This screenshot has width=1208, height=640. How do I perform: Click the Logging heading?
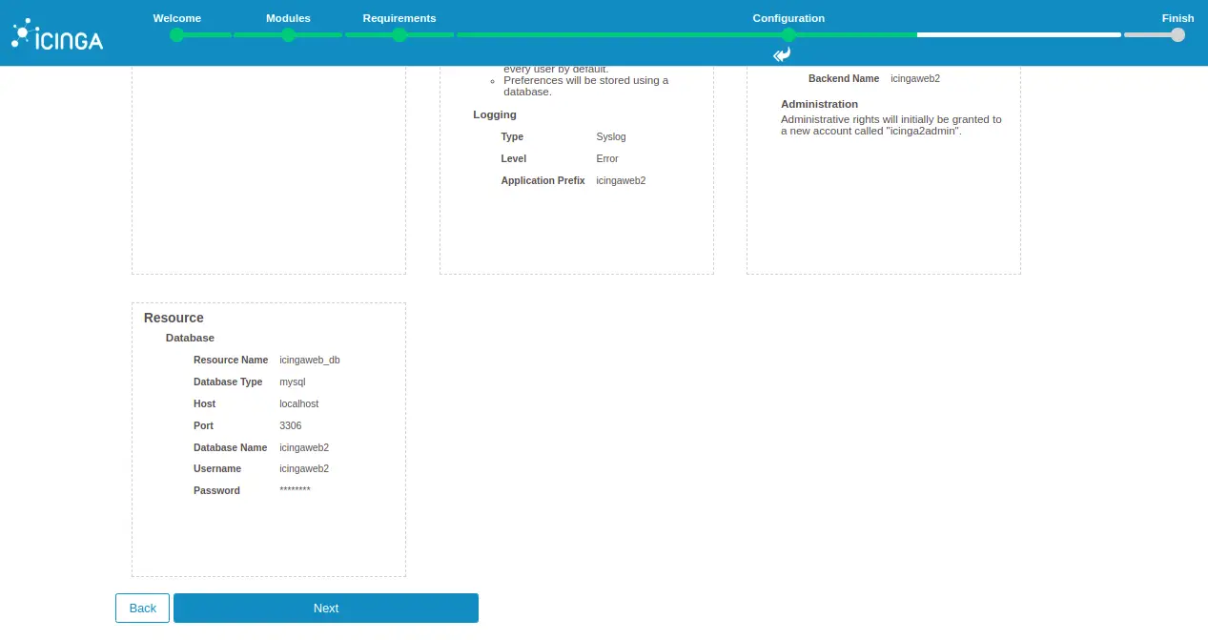coord(495,114)
